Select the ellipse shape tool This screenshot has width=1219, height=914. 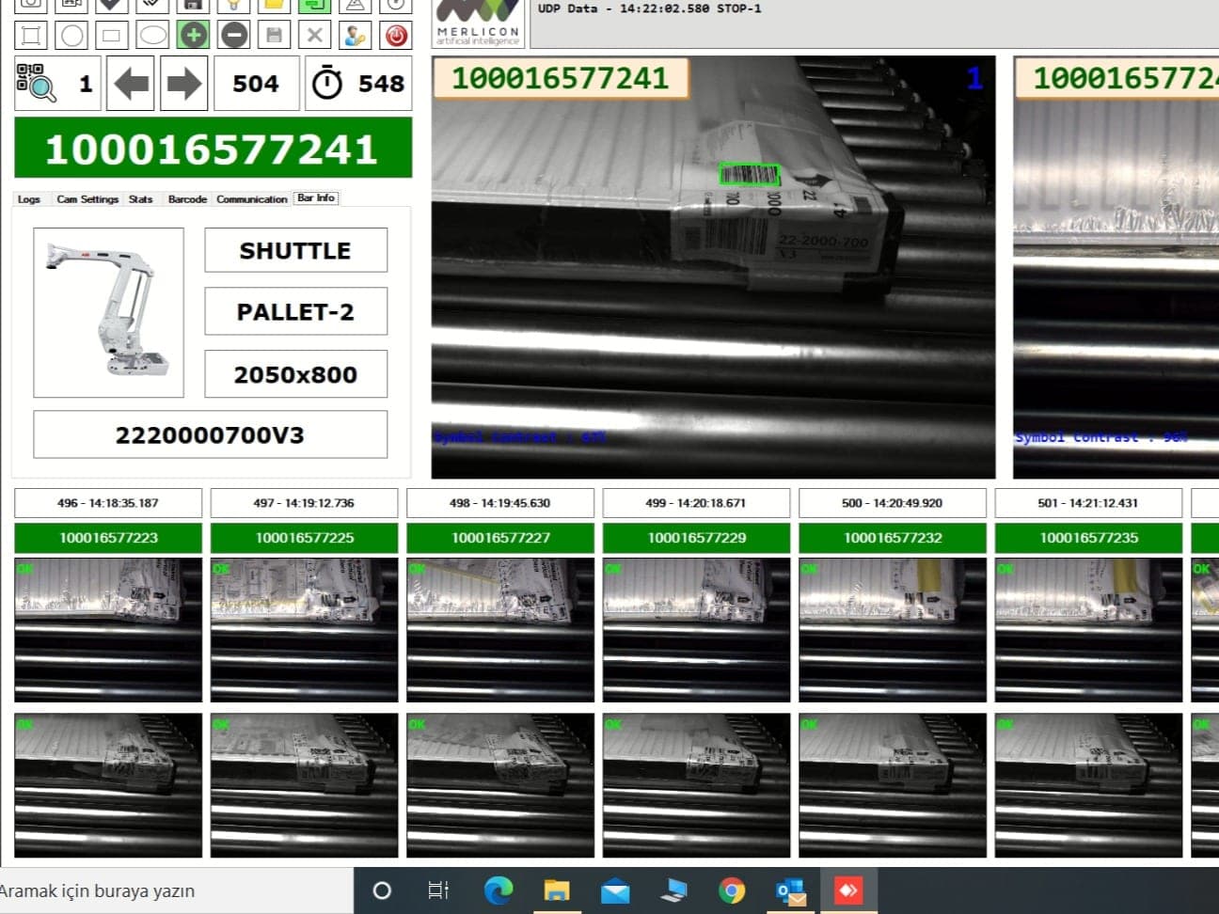coord(152,36)
